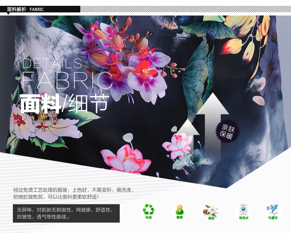The image size is (291, 233).
Task: Select the 面料解析 FABRIC header tab
Action: (26, 9)
